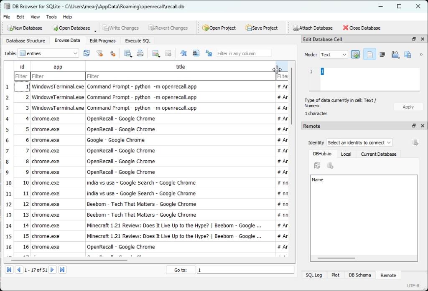The width and height of the screenshot is (428, 291).
Task: Clear all filters with the funnel icon
Action: click(99, 53)
